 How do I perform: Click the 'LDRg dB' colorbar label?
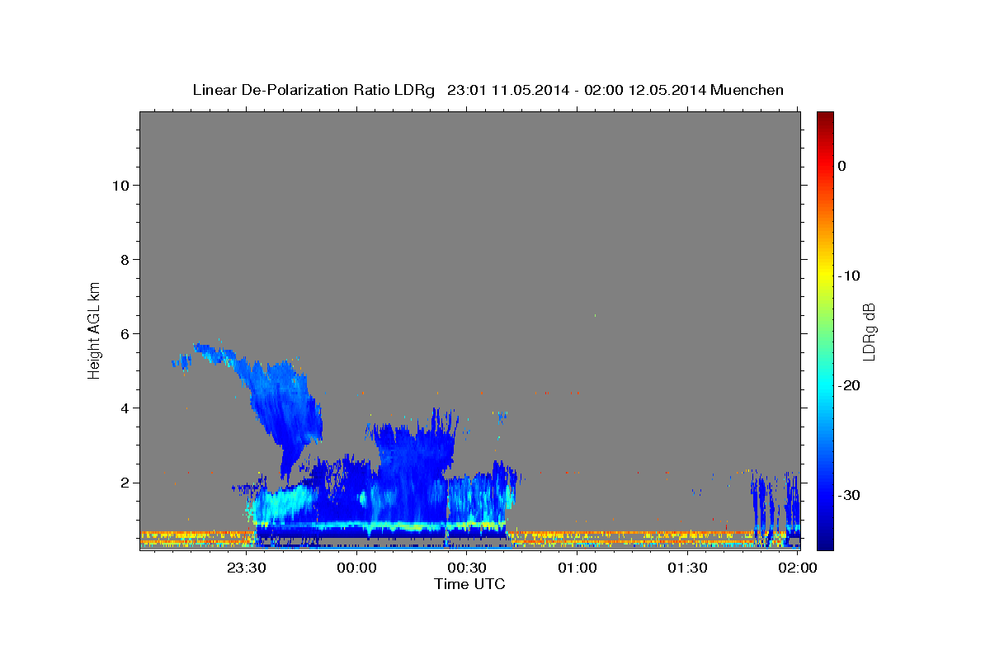869,332
